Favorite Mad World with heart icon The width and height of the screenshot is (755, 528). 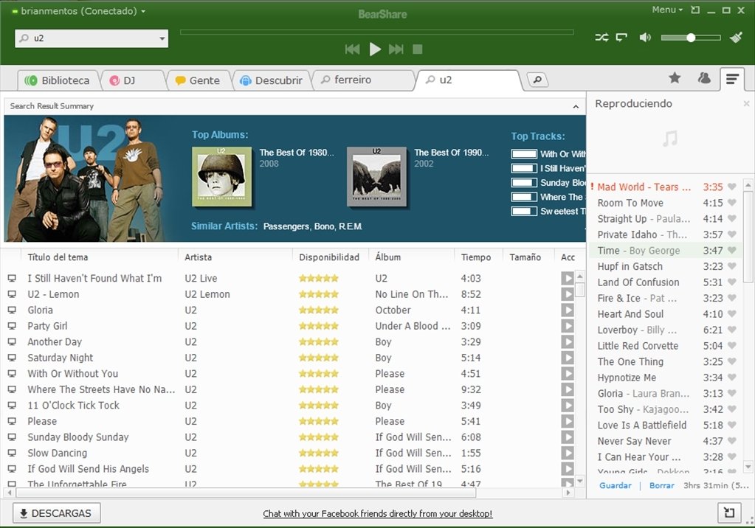pyautogui.click(x=732, y=187)
